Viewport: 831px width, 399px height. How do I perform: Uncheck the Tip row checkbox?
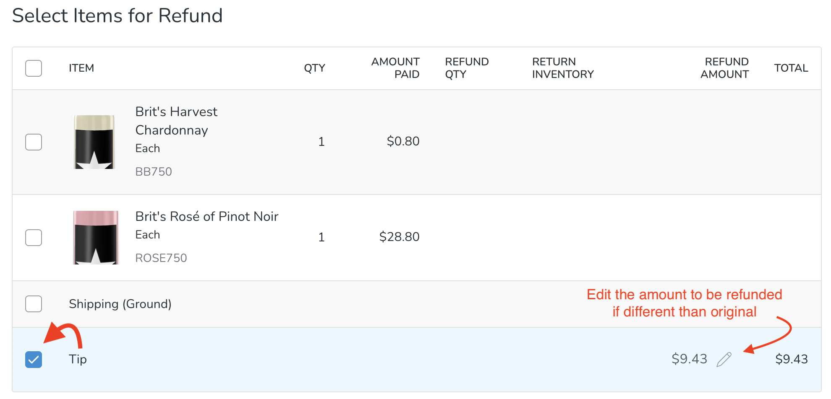pos(34,359)
